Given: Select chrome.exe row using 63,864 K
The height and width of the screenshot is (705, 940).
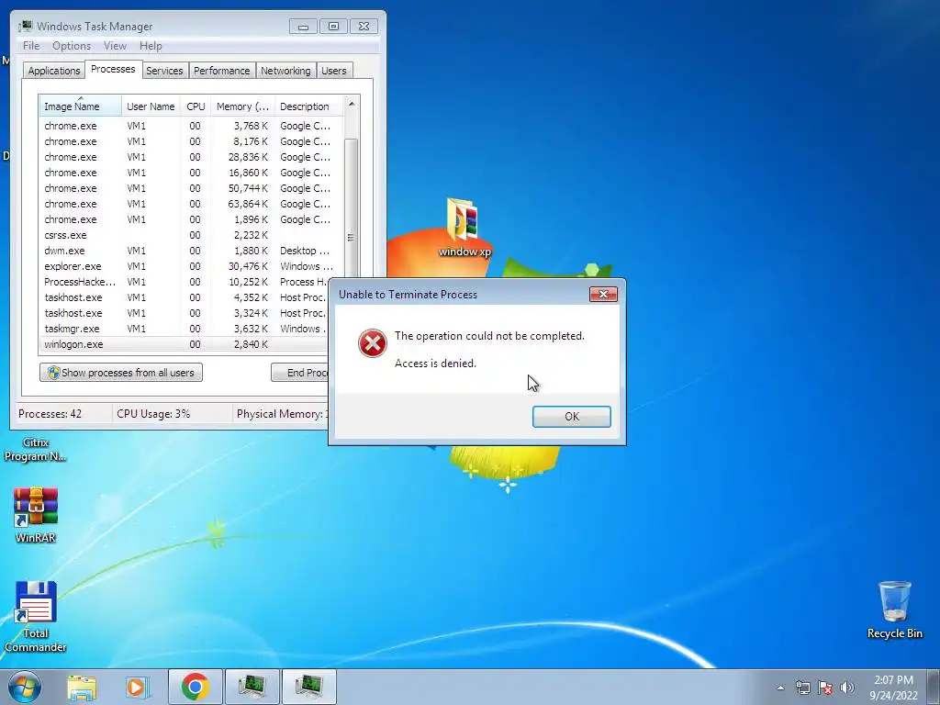Looking at the screenshot, I should pos(191,204).
